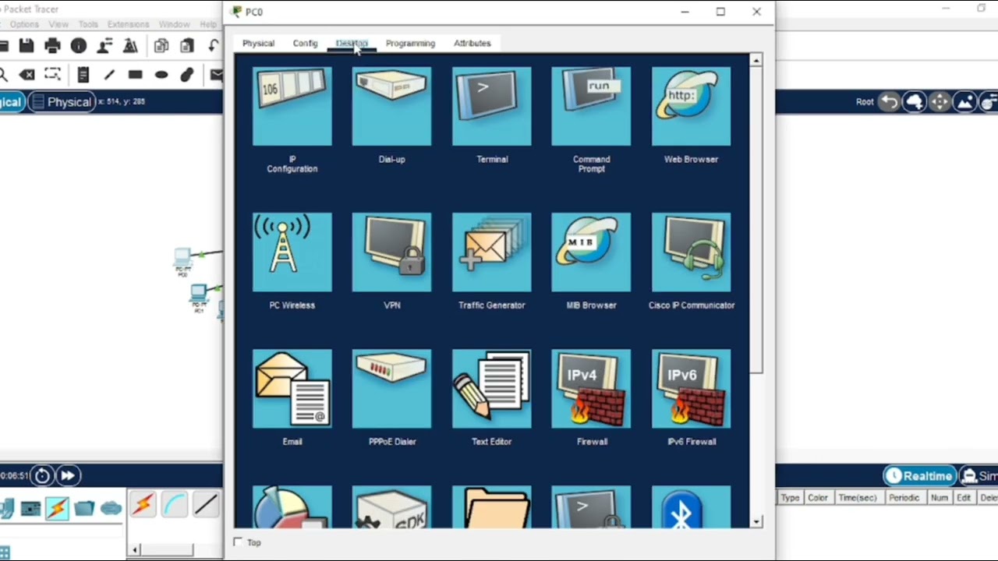This screenshot has height=561, width=998.
Task: Open the Tools menu
Action: [x=88, y=25]
